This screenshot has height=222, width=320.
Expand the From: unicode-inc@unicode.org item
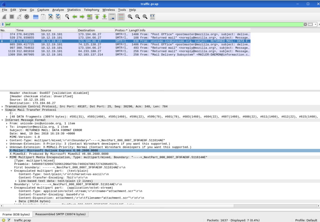click(x=7, y=123)
